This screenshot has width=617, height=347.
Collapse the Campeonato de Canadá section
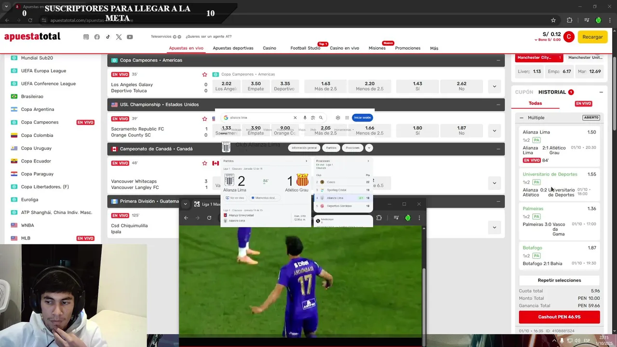[x=498, y=149]
